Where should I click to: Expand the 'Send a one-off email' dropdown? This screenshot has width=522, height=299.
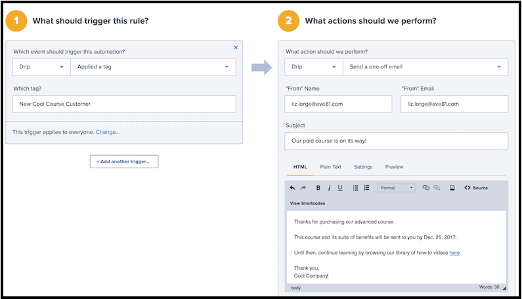coord(425,67)
